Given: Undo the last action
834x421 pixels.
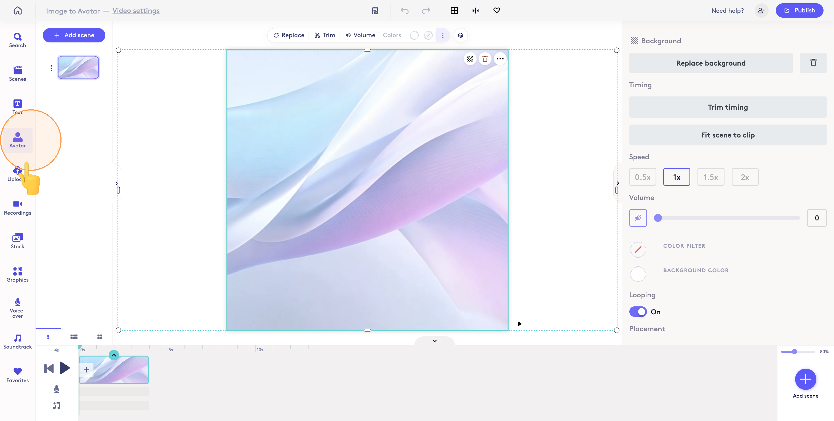Looking at the screenshot, I should point(404,11).
